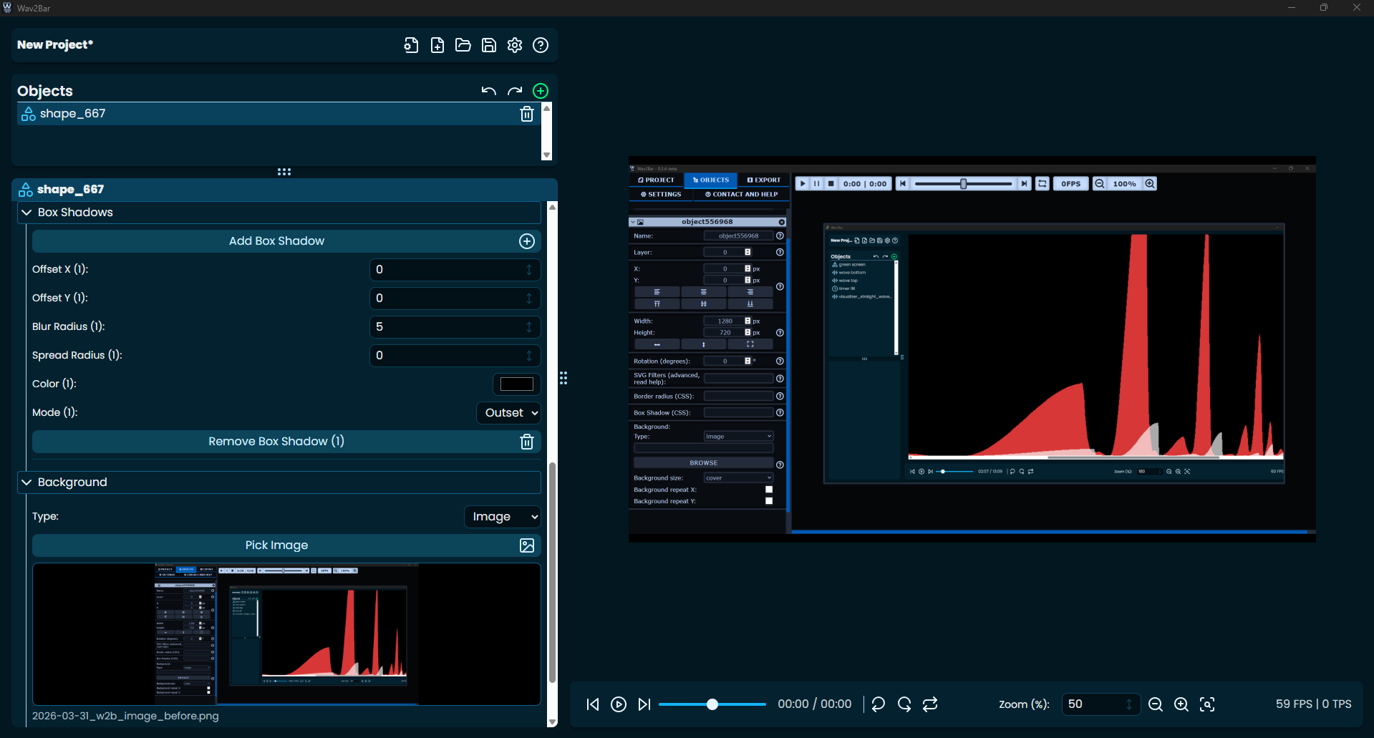1374x738 pixels.
Task: Open the help question mark icon
Action: tap(541, 45)
